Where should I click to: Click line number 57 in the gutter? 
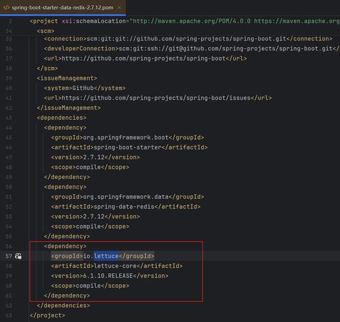[8, 256]
